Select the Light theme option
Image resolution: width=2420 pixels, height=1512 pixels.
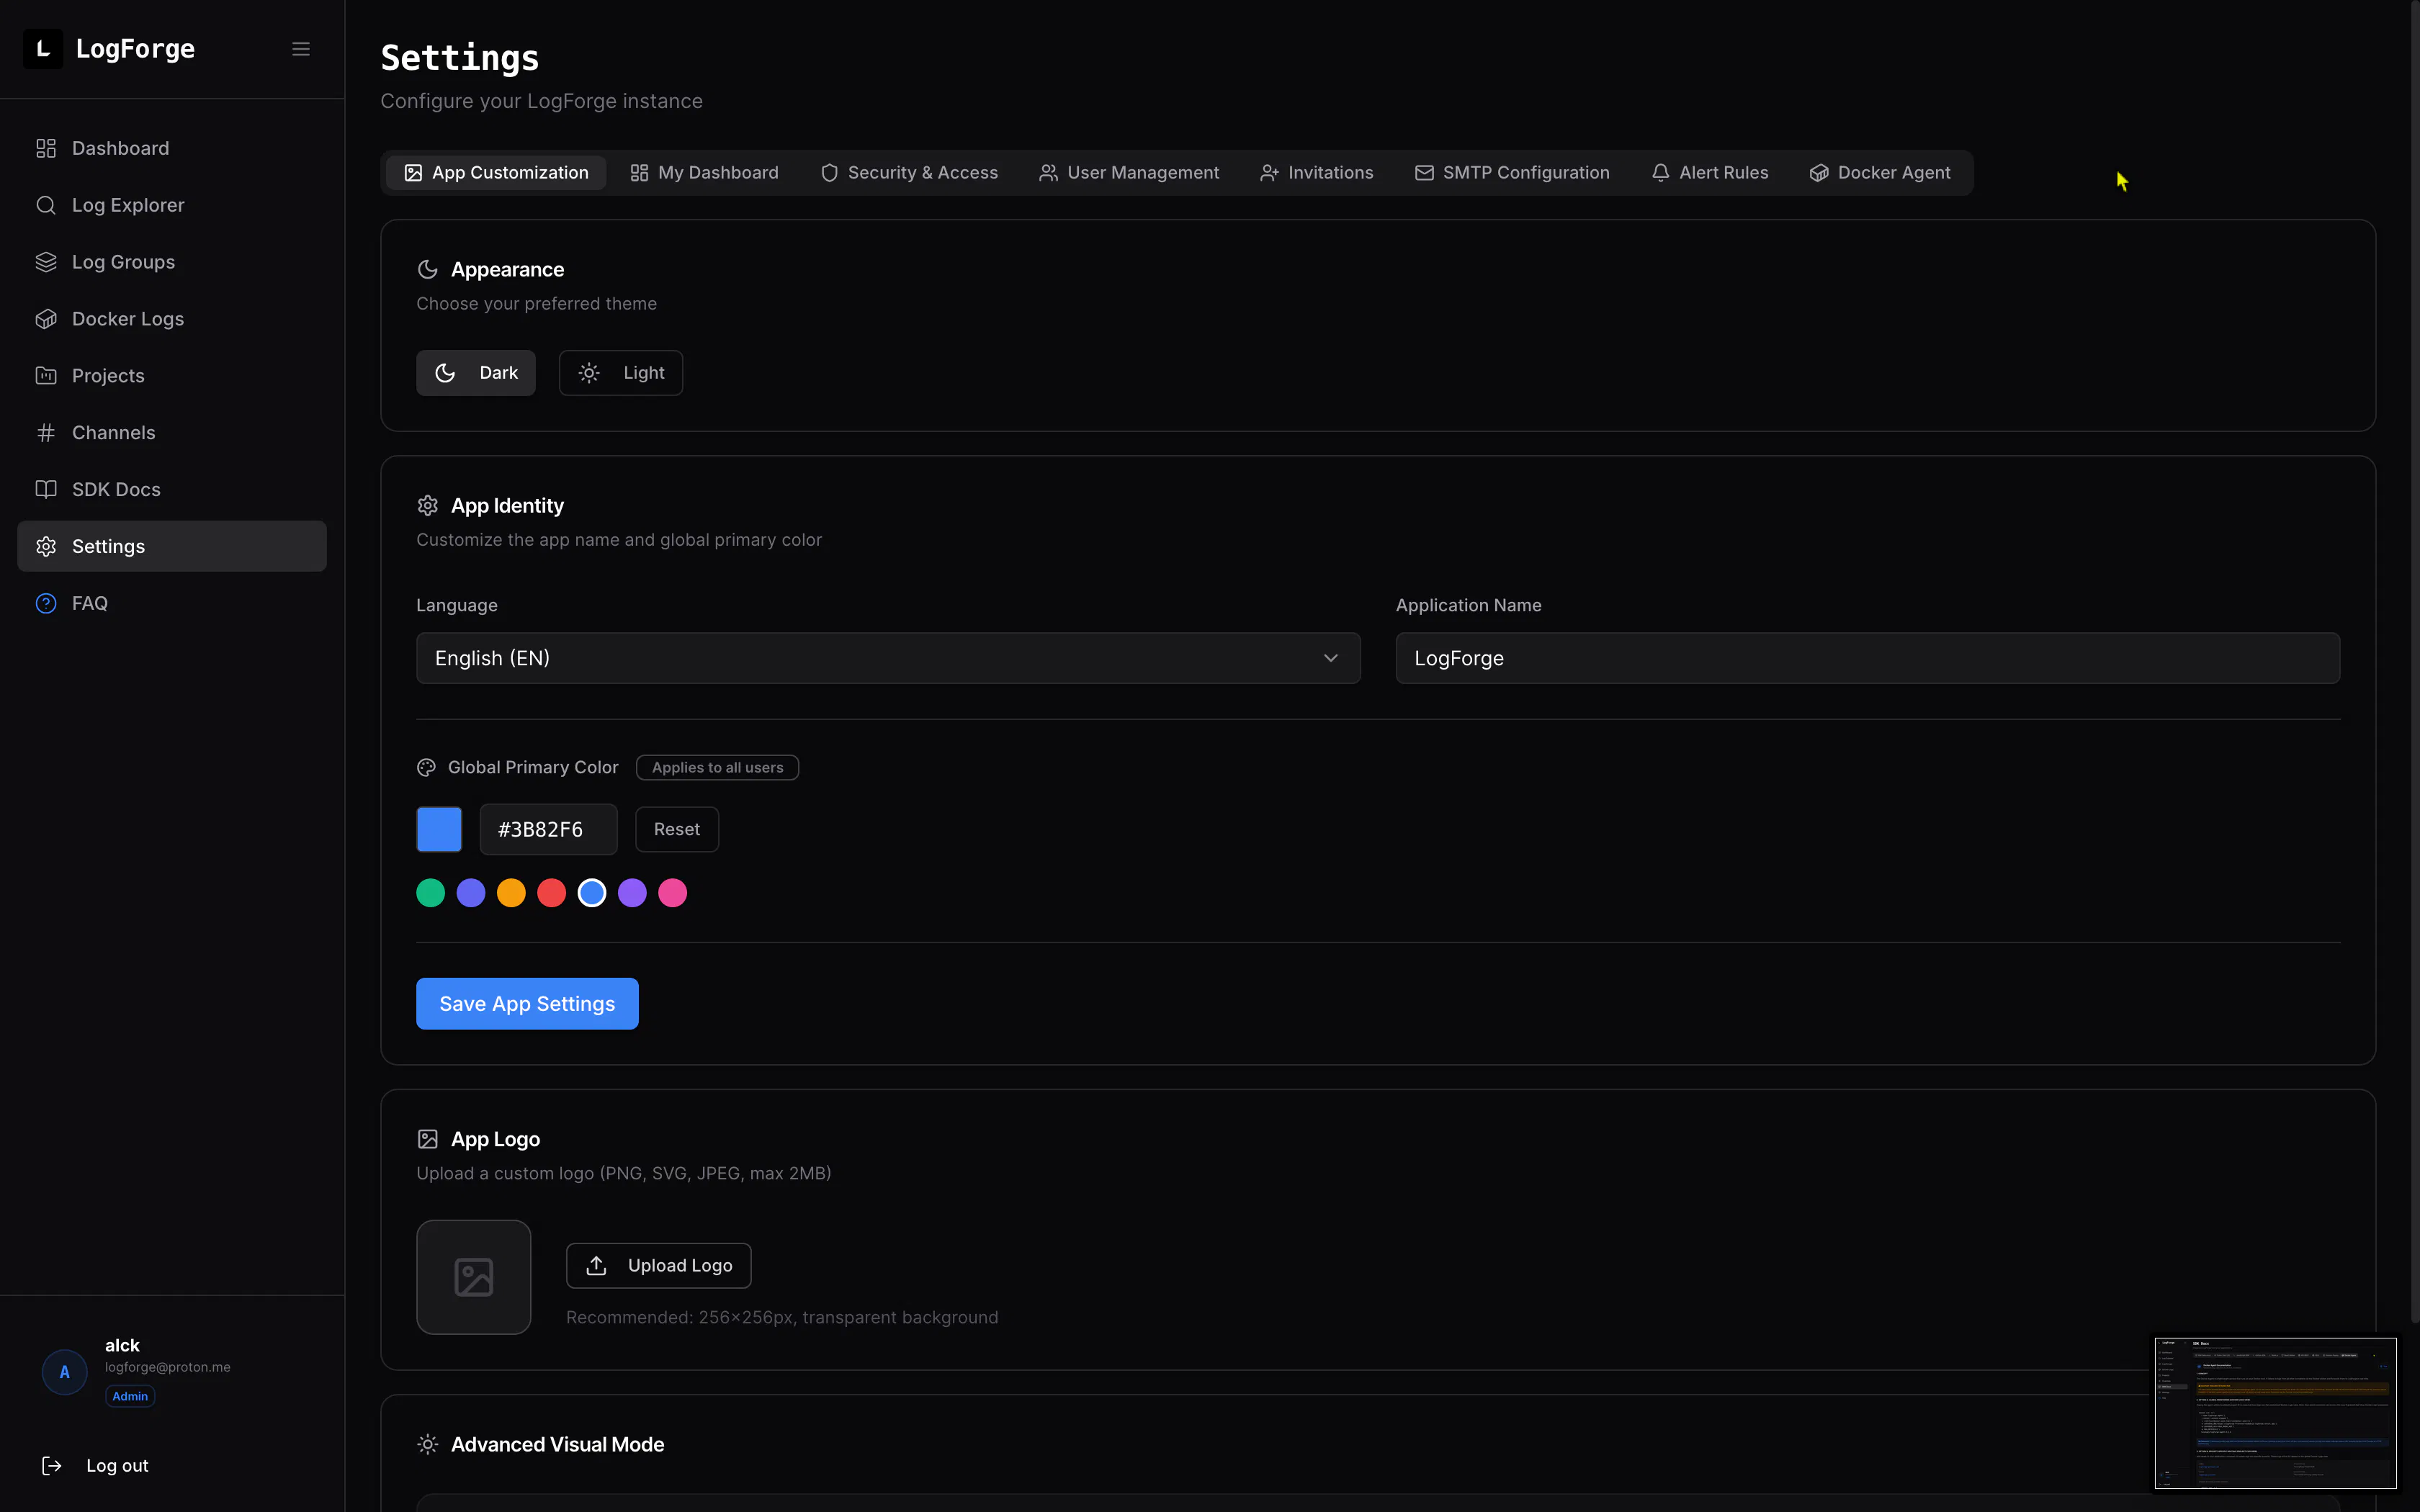pyautogui.click(x=621, y=373)
